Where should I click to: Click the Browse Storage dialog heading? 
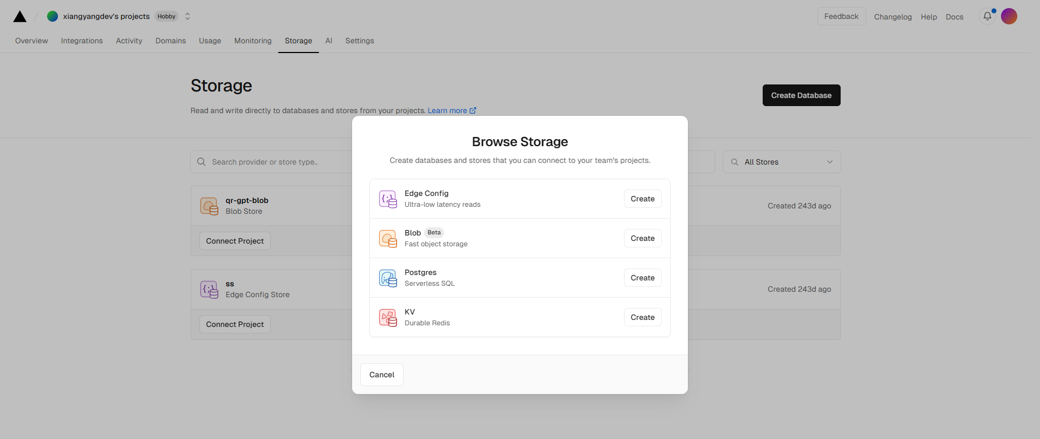[x=520, y=142]
